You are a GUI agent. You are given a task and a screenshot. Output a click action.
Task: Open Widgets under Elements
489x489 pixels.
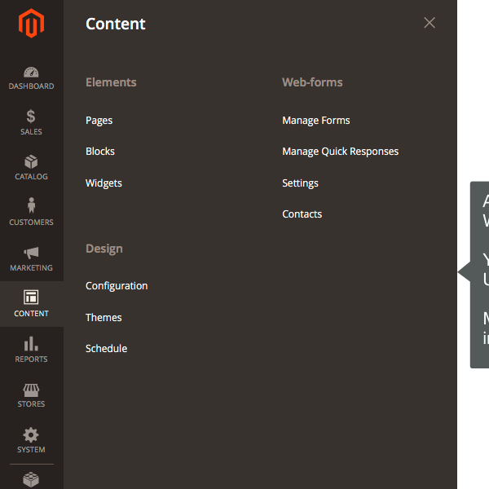pos(104,183)
